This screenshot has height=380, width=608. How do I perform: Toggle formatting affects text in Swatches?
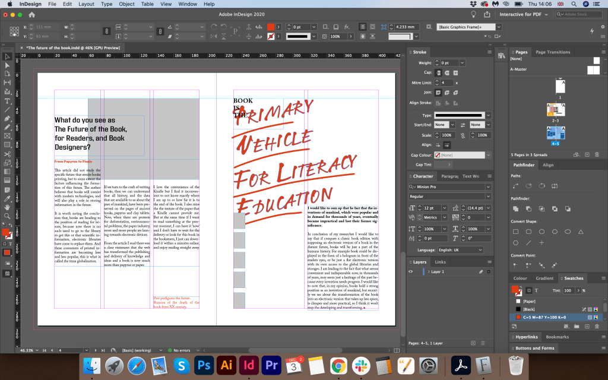point(536,290)
